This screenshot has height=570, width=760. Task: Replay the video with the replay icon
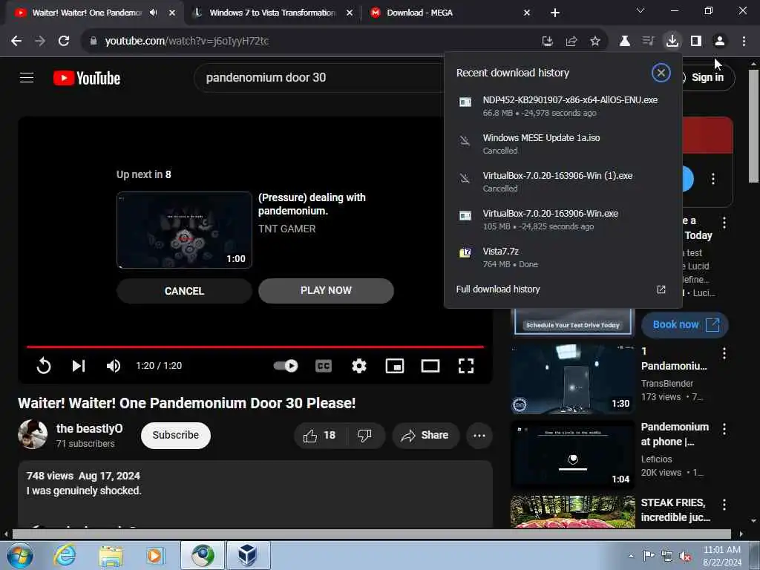[44, 366]
